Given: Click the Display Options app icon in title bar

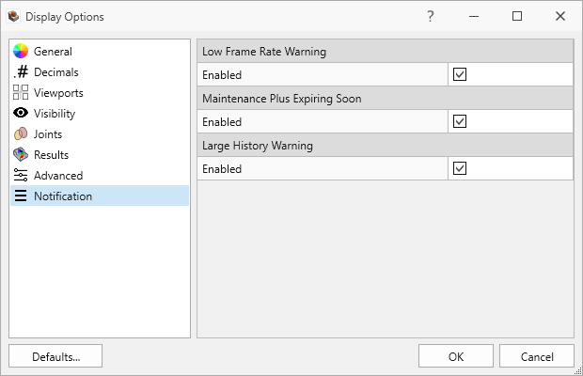Looking at the screenshot, I should coord(14,16).
